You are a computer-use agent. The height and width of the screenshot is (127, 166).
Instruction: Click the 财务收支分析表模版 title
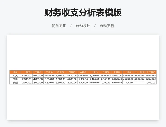83,13
